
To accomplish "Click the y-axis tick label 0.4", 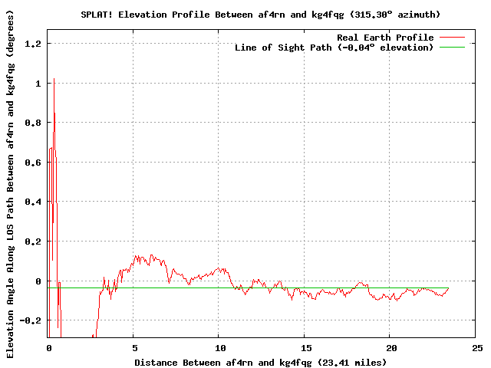I will click(33, 202).
